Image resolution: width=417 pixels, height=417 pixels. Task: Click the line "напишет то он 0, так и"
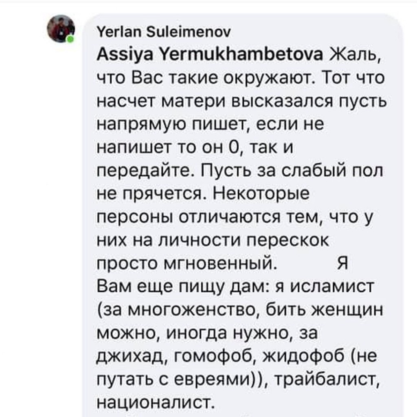pos(195,147)
